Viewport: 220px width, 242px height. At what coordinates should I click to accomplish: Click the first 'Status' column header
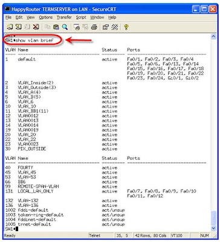tap(109, 50)
